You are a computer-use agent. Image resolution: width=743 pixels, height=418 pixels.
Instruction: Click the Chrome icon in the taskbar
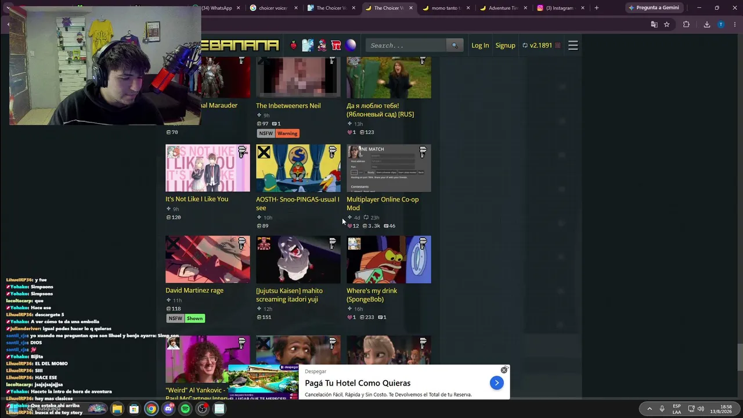click(151, 409)
